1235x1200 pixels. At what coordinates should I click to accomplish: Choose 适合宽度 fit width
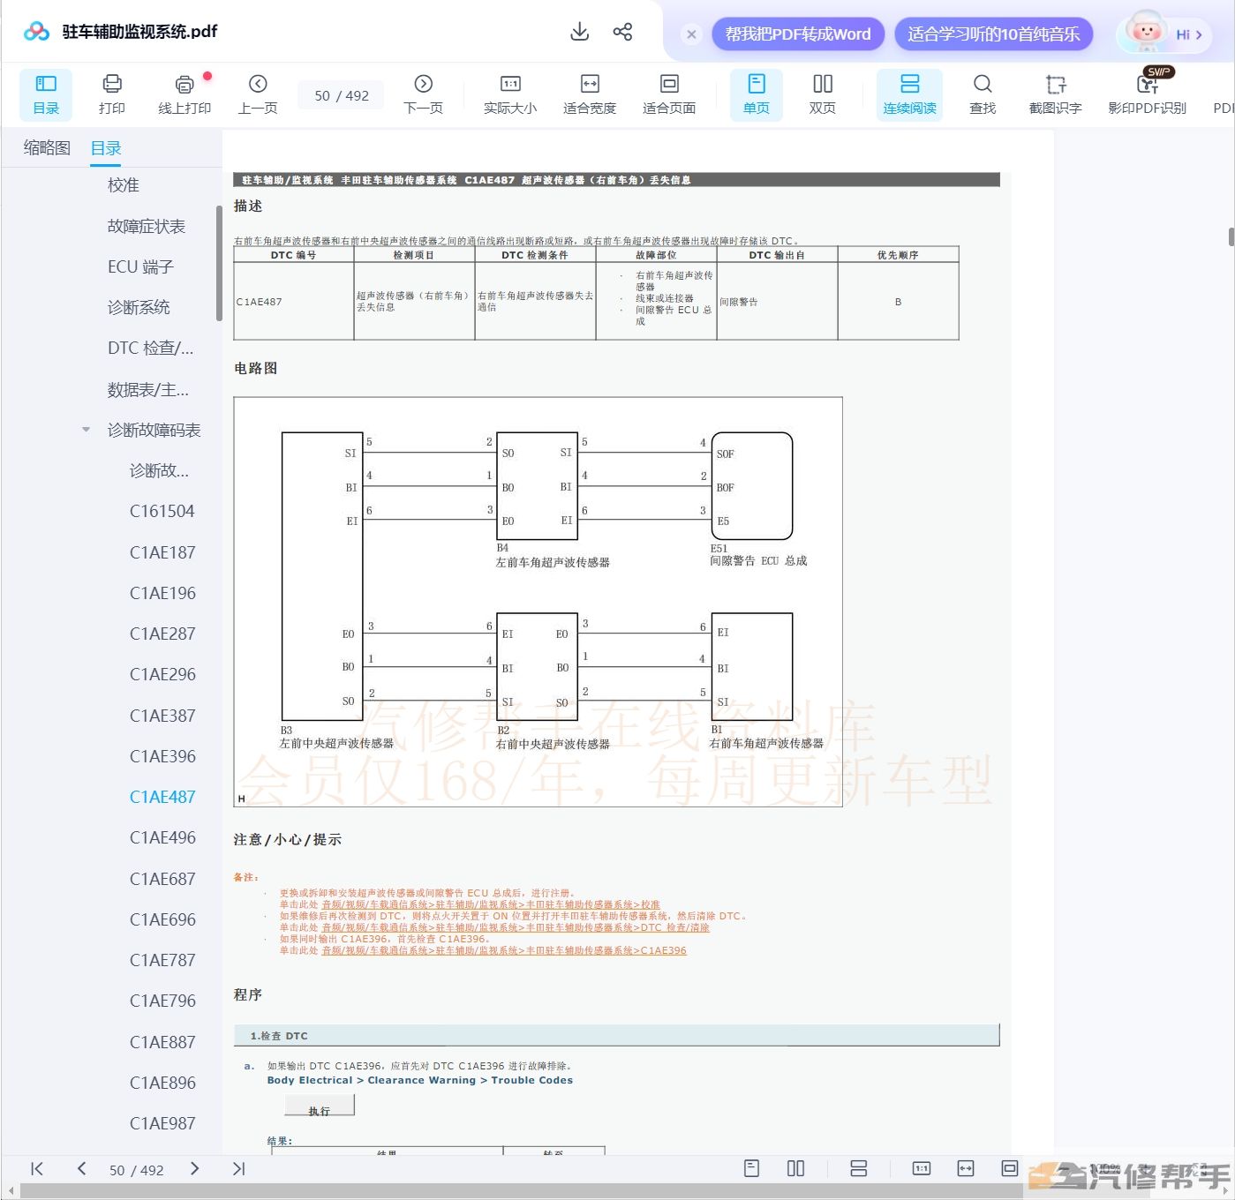[590, 94]
